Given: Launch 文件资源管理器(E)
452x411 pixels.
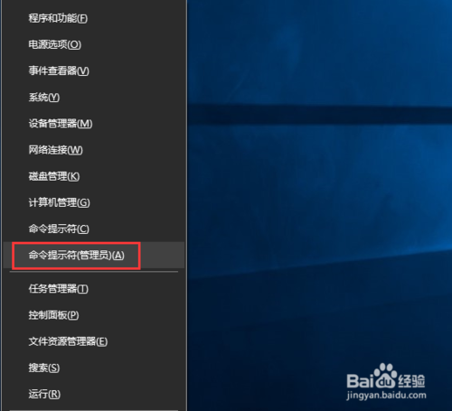Looking at the screenshot, I should pos(94,341).
